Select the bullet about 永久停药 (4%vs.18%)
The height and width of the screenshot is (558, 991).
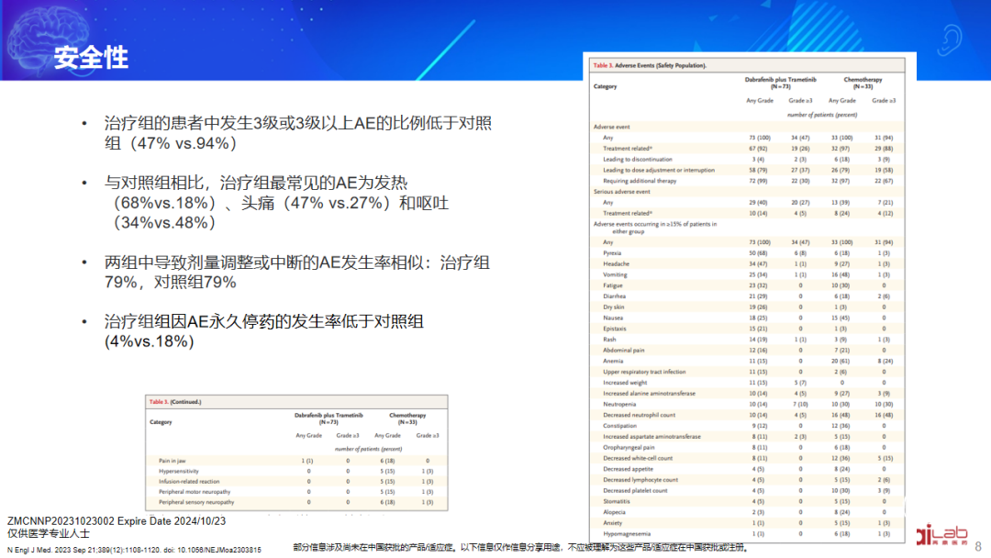pos(263,331)
